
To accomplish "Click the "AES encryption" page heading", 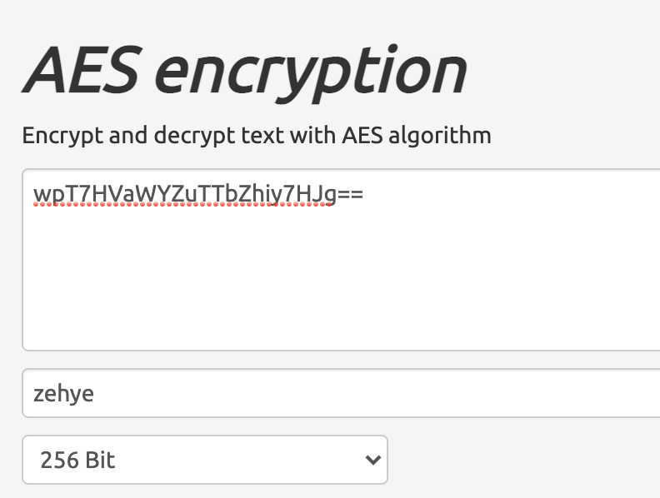I will point(244,72).
